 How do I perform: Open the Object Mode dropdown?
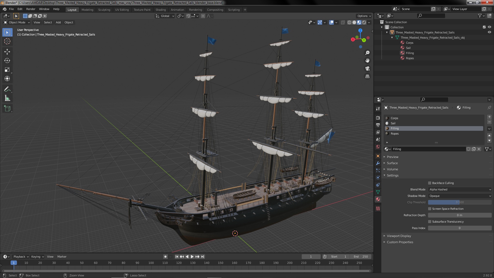pyautogui.click(x=17, y=22)
